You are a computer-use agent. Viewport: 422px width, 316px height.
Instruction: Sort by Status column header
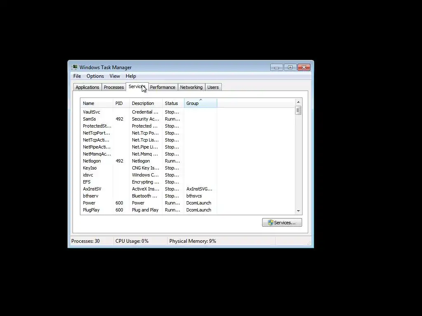point(173,103)
